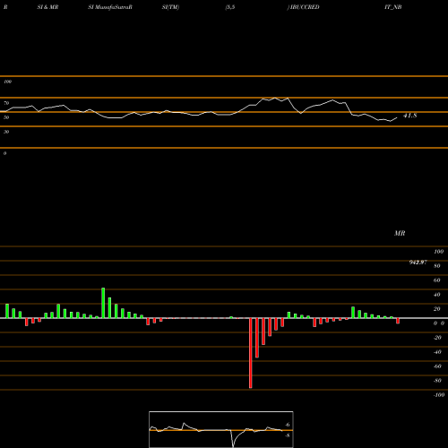The width and height of the screenshot is (448, 448).
Task: Click the 'SI(TM)' header text
Action: tap(170, 7)
